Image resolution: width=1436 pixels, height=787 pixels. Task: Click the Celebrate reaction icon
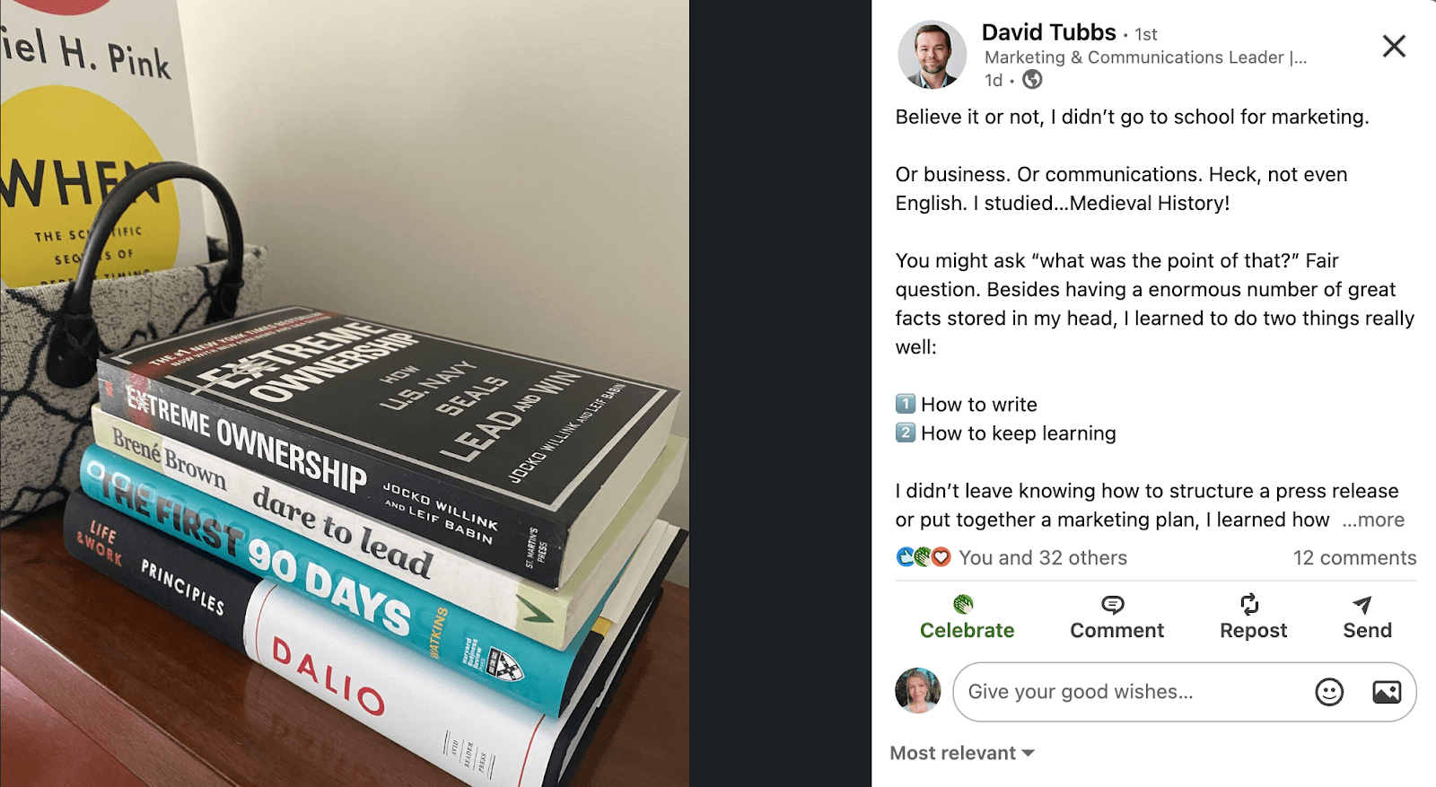point(963,604)
